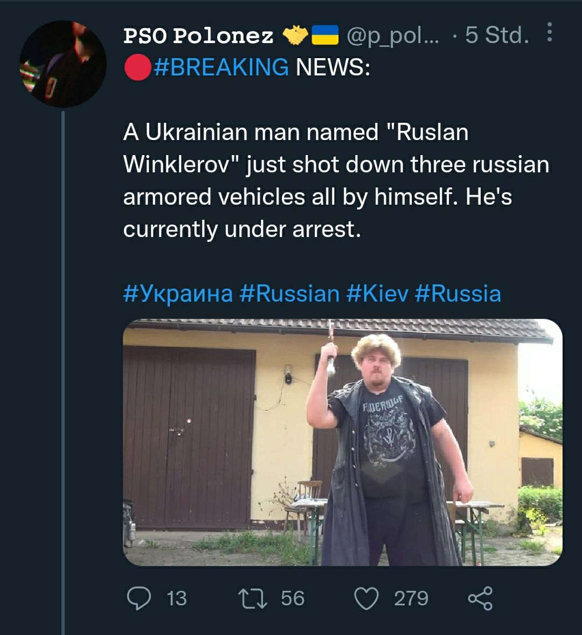Open the #BREAKING hashtag

pos(221,67)
